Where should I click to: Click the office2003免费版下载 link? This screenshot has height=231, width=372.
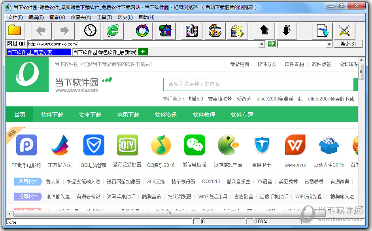(x=279, y=99)
